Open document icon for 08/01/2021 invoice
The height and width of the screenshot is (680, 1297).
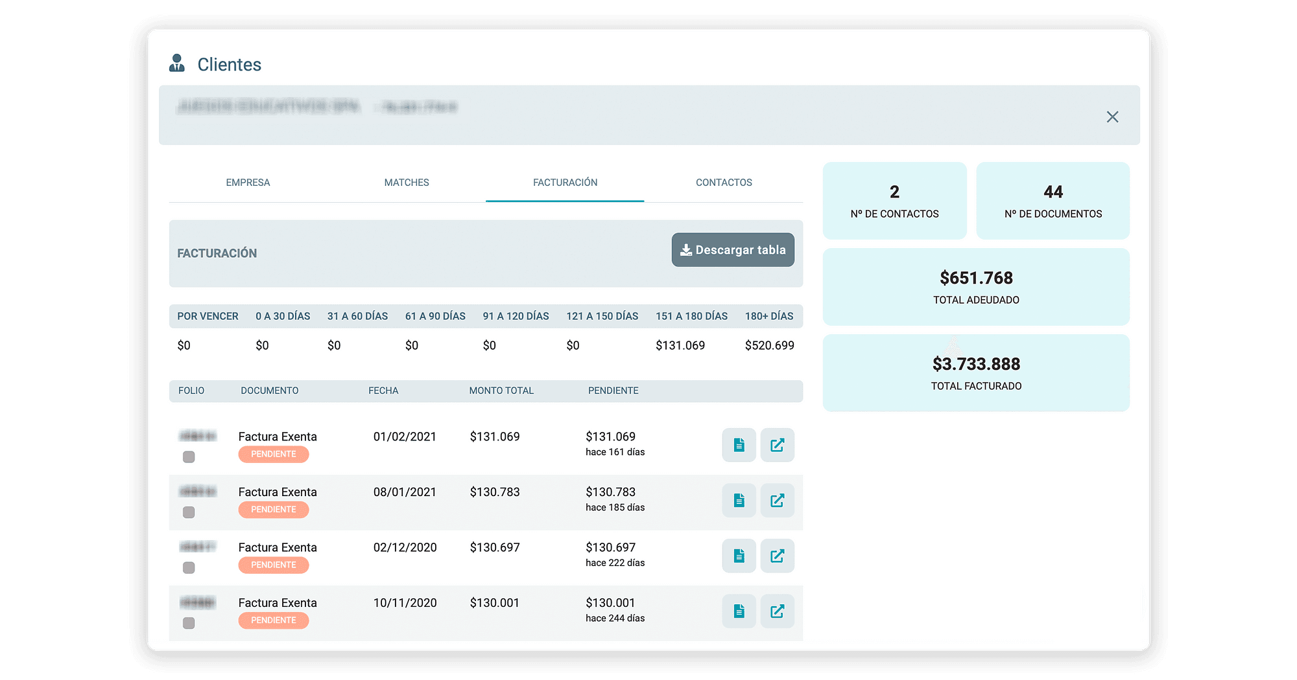tap(739, 501)
